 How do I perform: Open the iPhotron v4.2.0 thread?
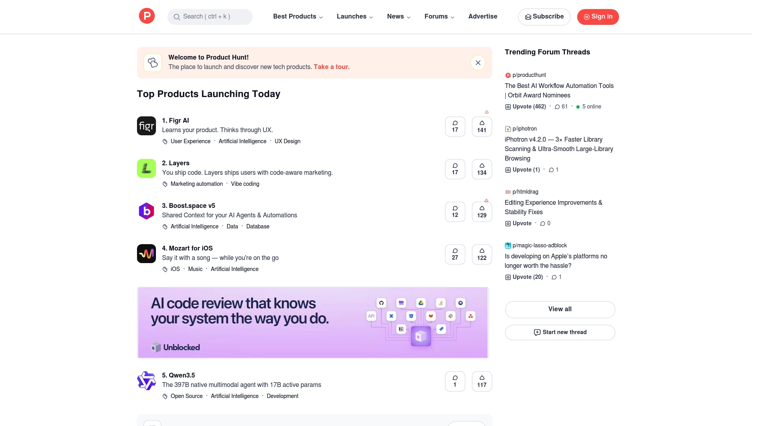click(x=559, y=149)
